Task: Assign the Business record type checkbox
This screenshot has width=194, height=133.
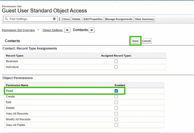Action: coord(116,61)
